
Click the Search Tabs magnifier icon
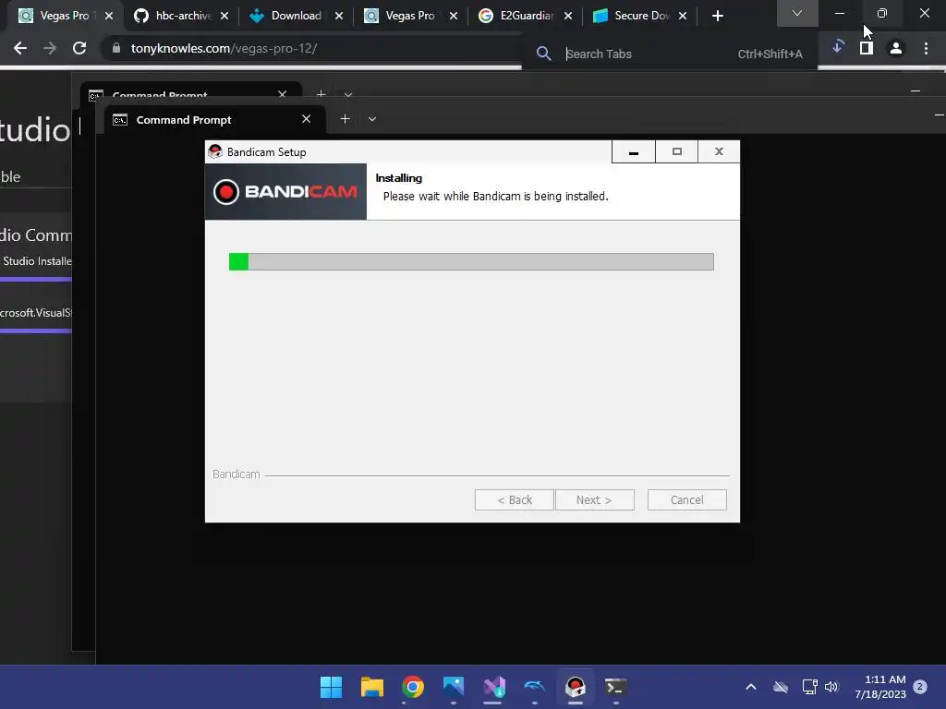click(x=543, y=54)
